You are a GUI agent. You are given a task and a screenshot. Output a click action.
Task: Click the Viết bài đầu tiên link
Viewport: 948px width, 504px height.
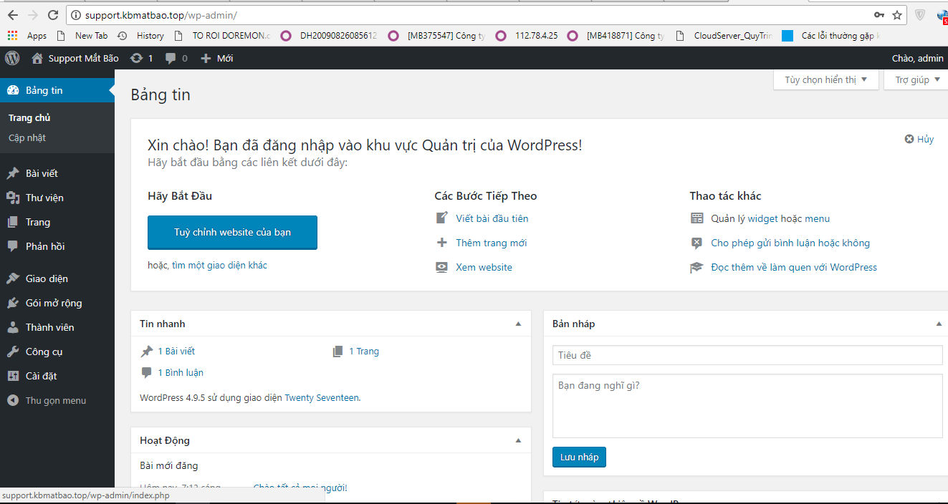tap(492, 218)
